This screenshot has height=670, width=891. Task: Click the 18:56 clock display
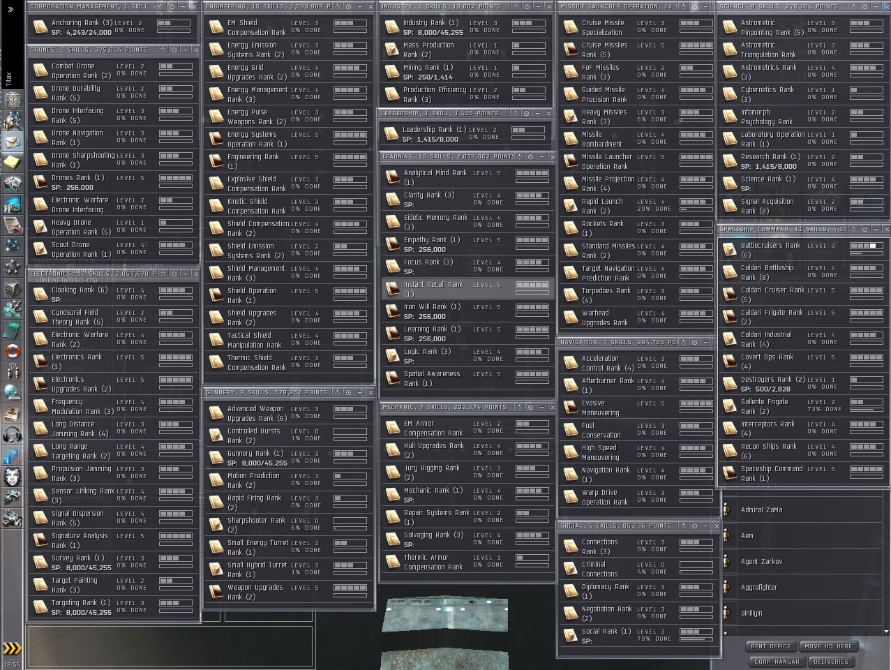point(11,664)
